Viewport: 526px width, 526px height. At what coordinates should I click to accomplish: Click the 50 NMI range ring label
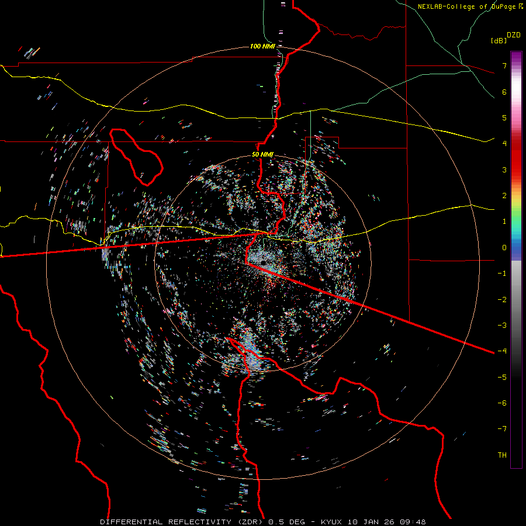coord(262,154)
